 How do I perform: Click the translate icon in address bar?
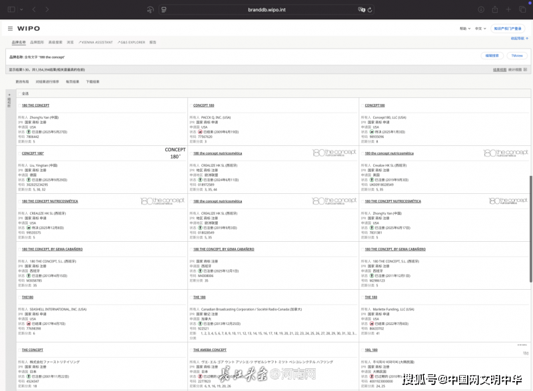pos(362,9)
